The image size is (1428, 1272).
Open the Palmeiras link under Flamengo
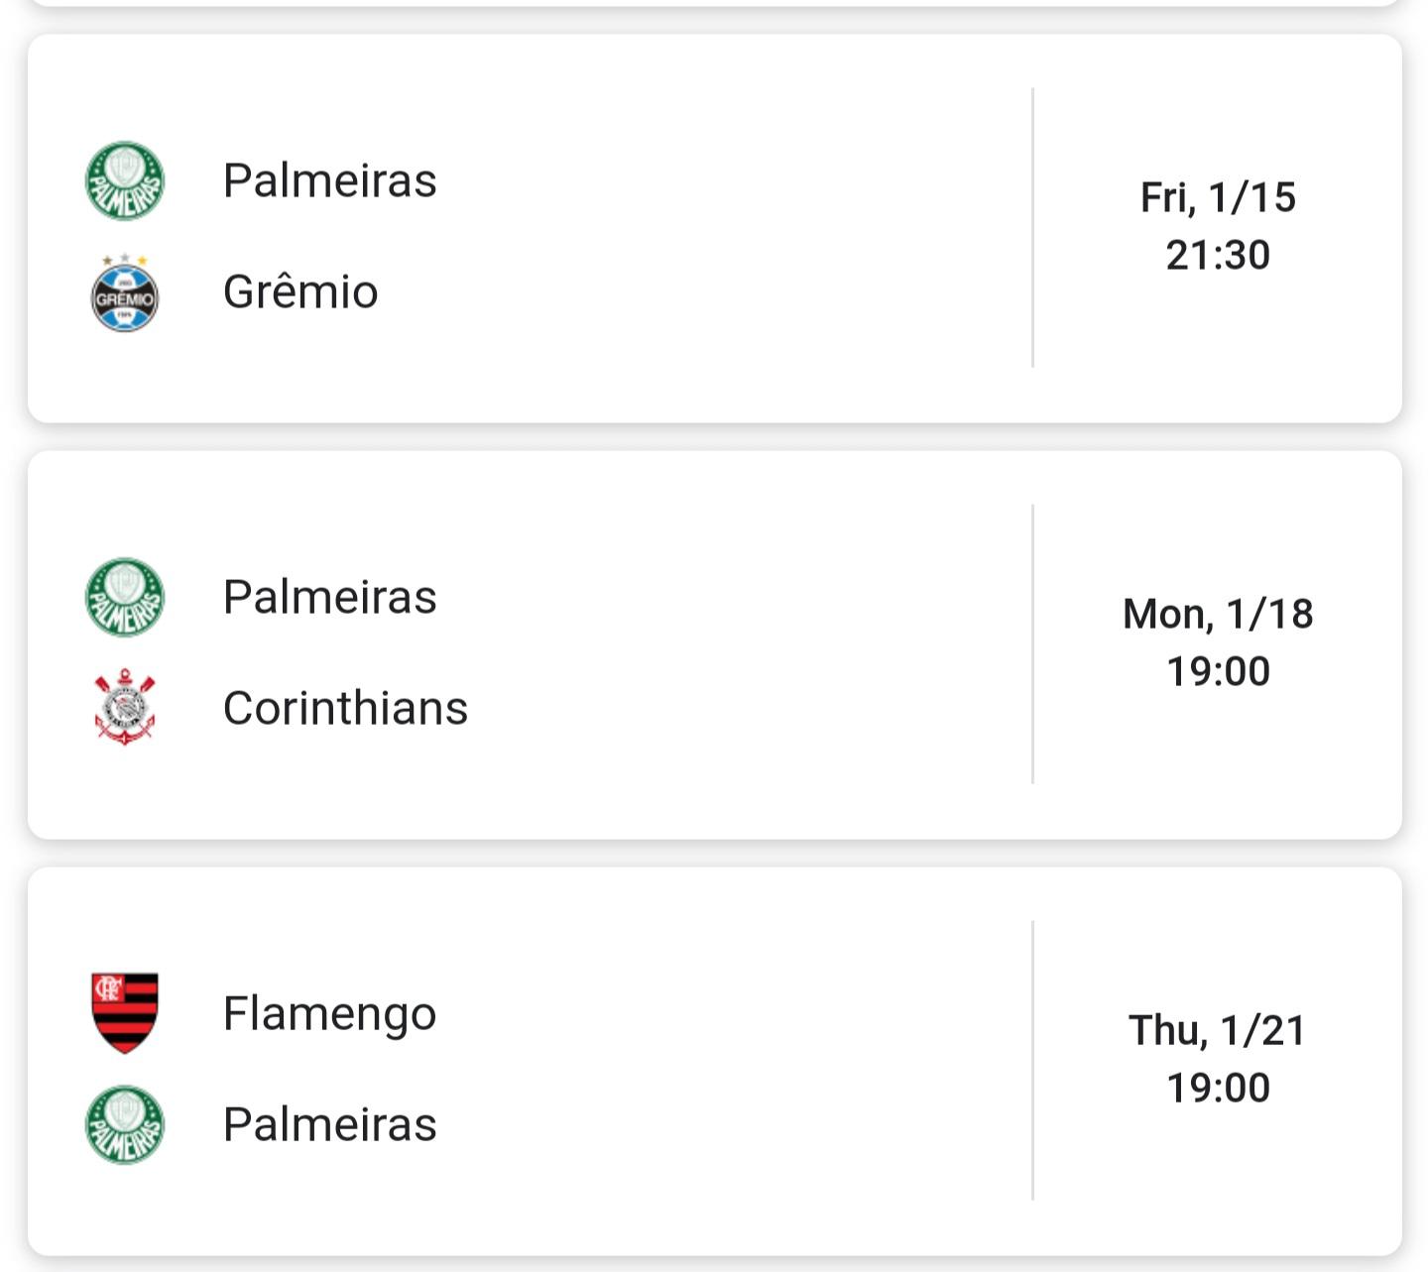[x=330, y=1124]
